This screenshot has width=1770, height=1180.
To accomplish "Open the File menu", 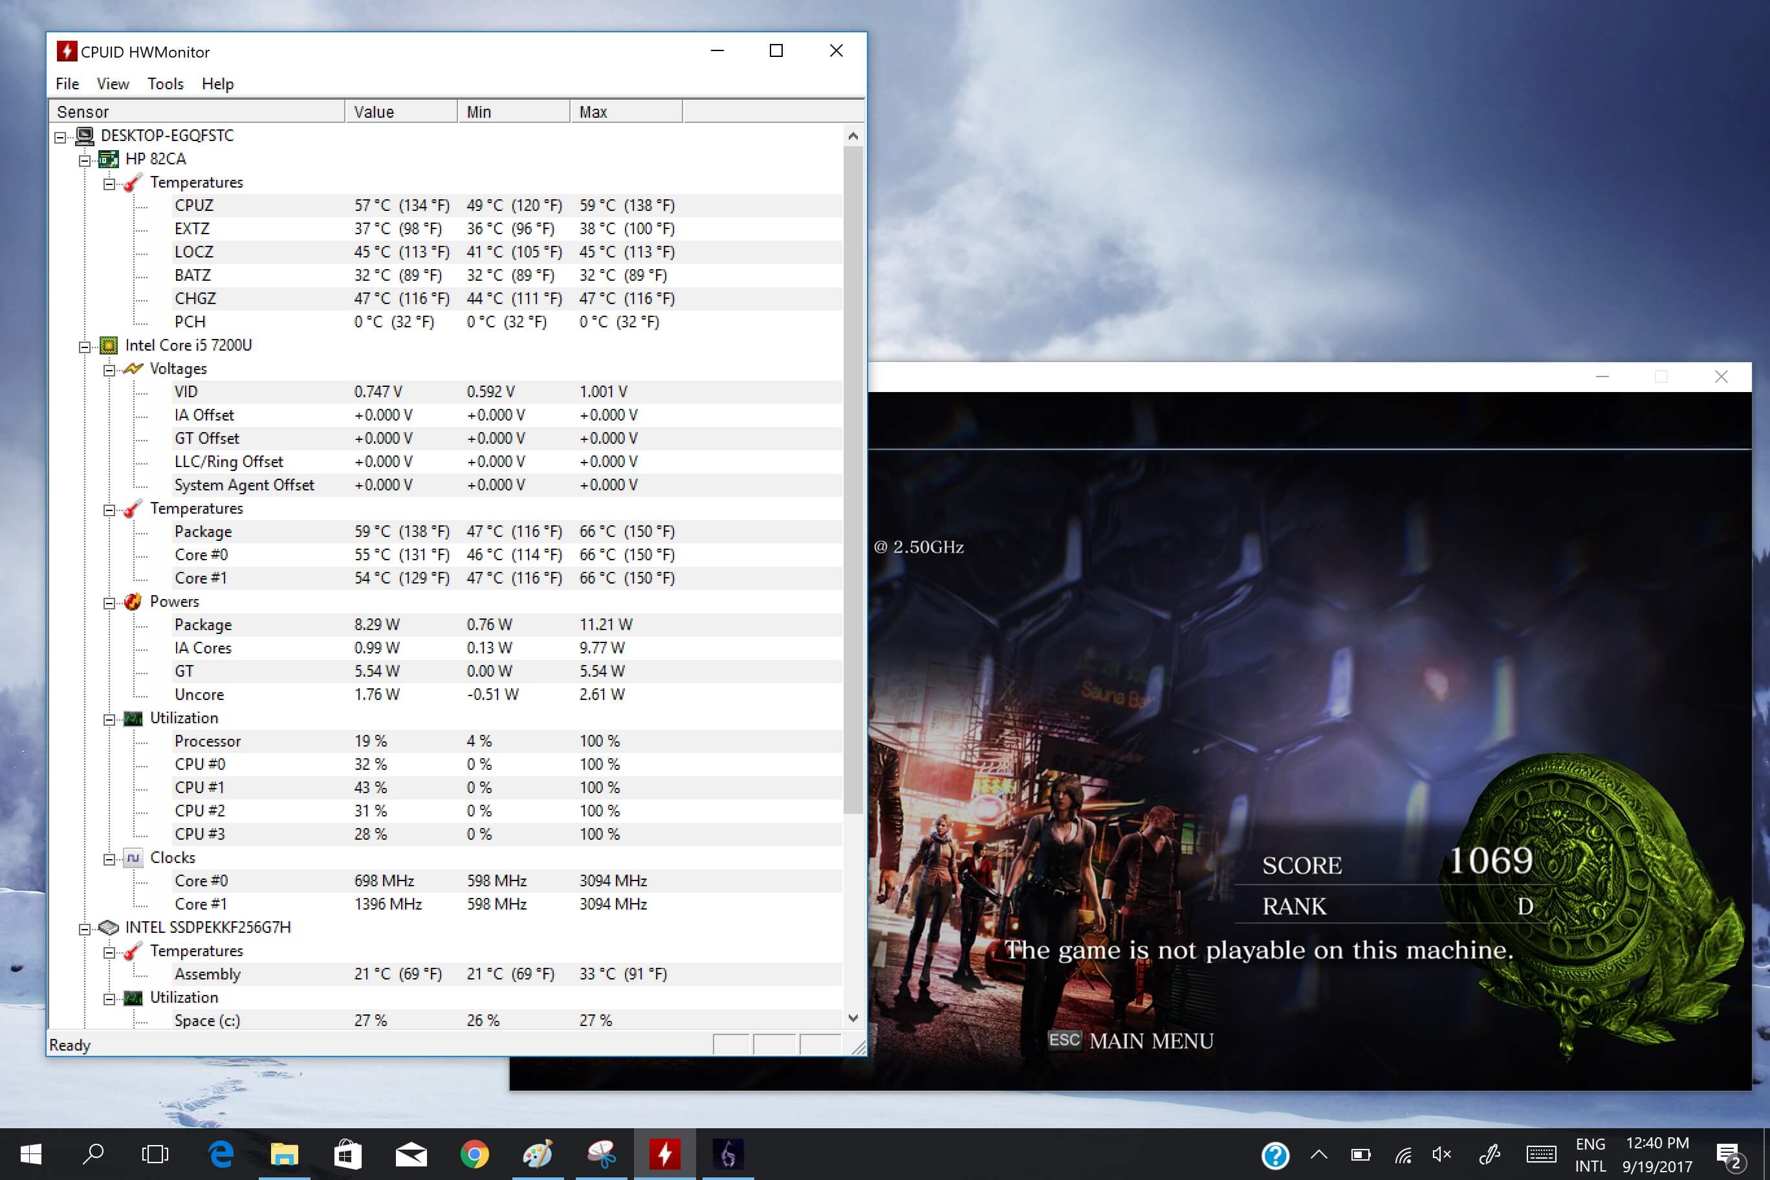I will (67, 83).
